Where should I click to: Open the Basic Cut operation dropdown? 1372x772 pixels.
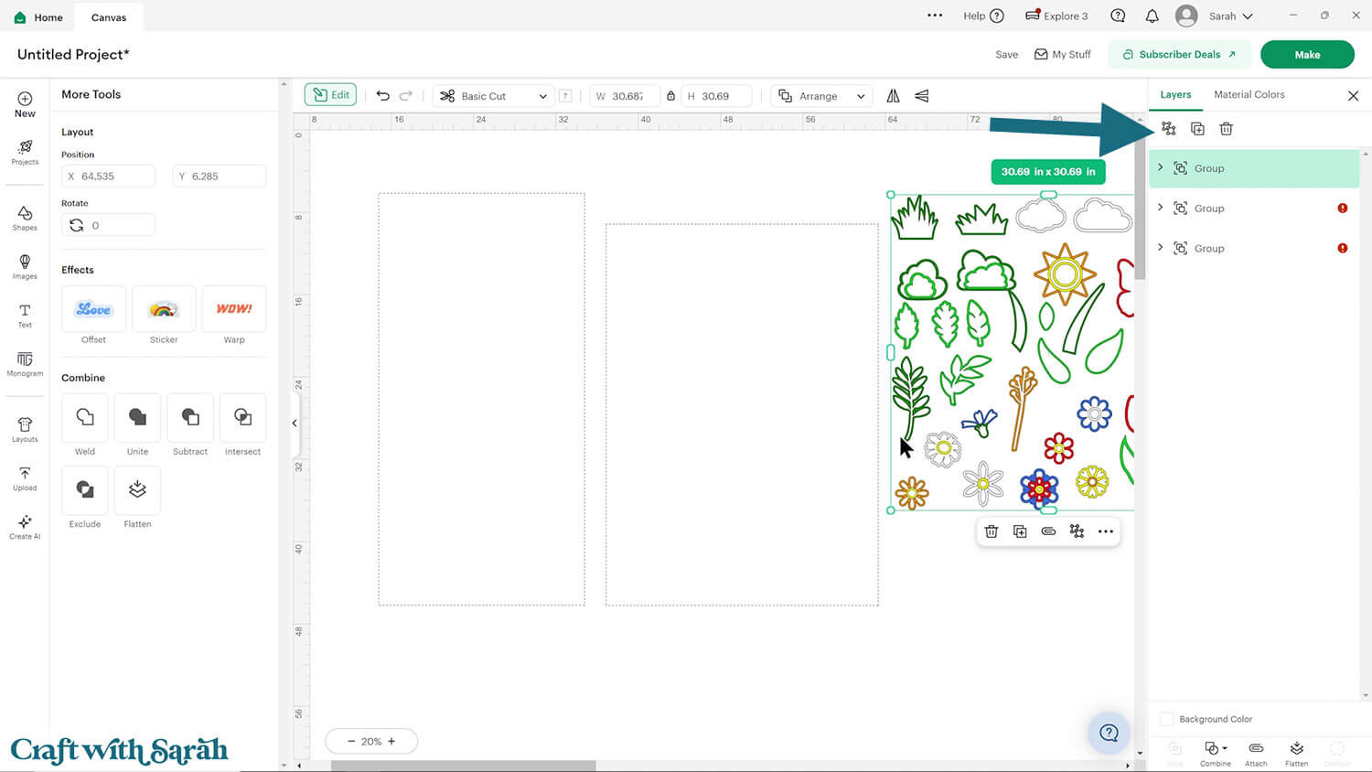pyautogui.click(x=493, y=96)
